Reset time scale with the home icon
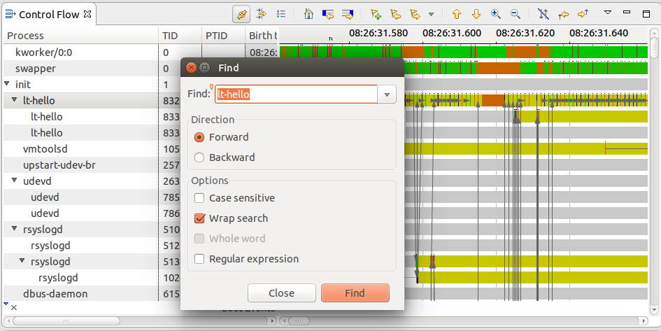 (308, 14)
